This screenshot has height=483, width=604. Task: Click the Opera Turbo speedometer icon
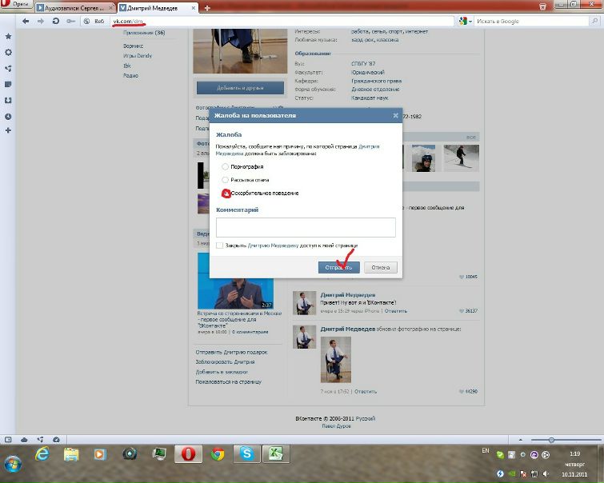(56, 440)
